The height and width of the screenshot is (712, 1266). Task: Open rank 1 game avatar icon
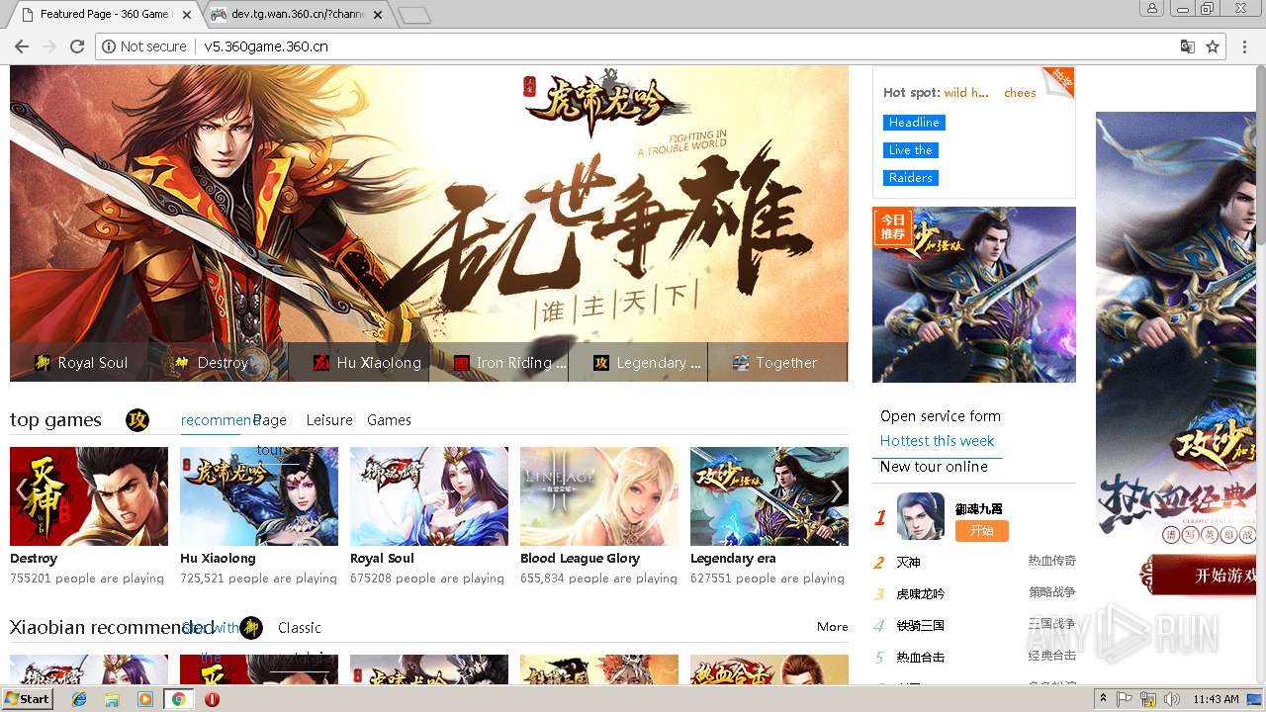tap(921, 516)
